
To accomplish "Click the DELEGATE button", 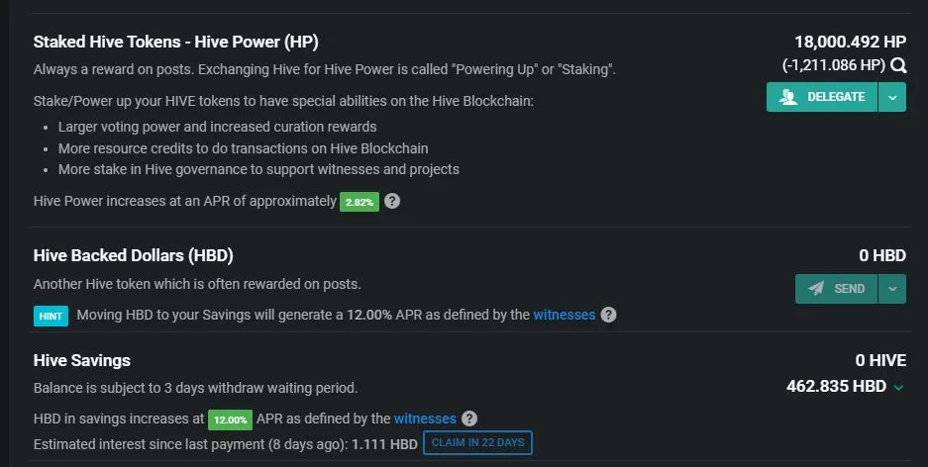I will [822, 97].
